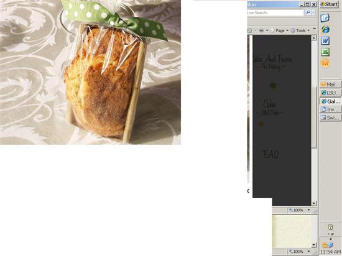Viewport: 342px width, 256px height.
Task: Open the Cakes And Favors link
Action: 272,62
